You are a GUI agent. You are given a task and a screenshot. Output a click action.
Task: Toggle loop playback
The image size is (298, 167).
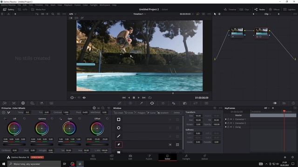150,98
